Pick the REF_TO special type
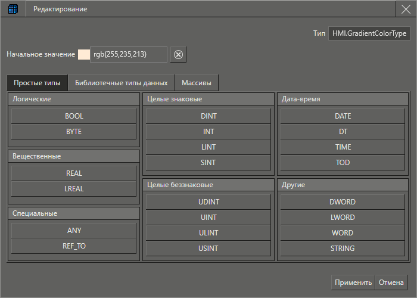 74,246
